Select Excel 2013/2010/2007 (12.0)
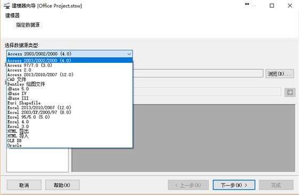This screenshot has height=195, width=299. click(69, 108)
